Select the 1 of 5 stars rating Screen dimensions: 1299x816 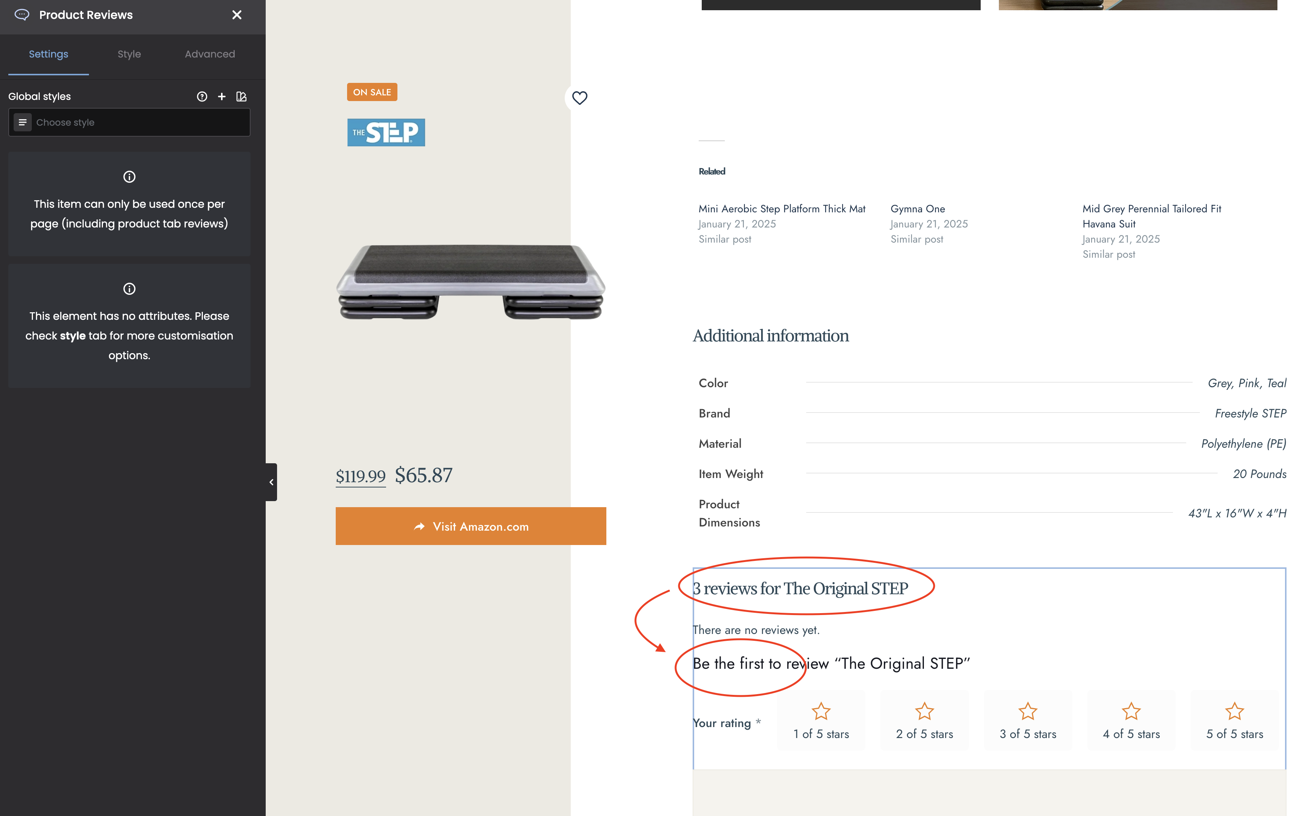[x=821, y=721]
